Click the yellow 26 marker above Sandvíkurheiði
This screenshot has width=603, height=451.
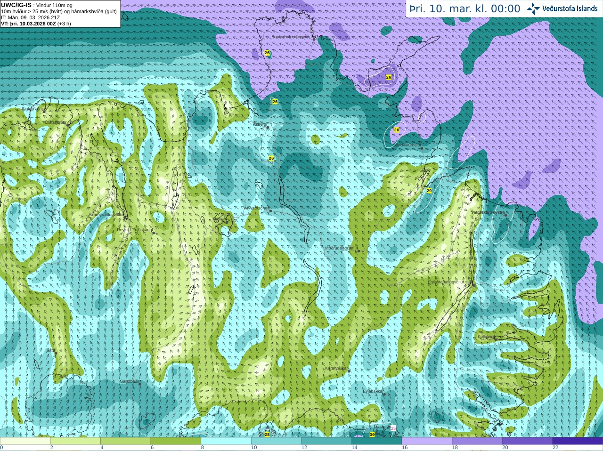(x=397, y=130)
